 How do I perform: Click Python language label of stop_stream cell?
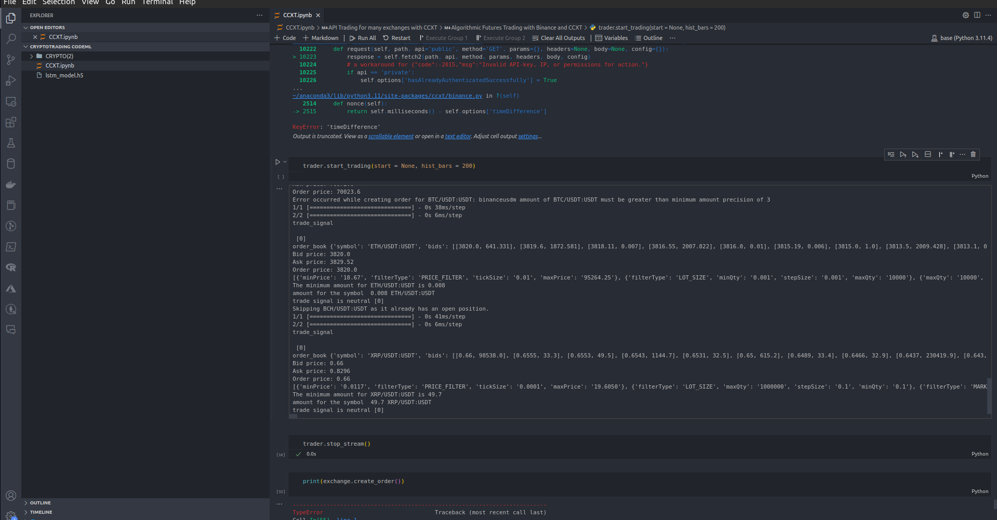coord(980,454)
